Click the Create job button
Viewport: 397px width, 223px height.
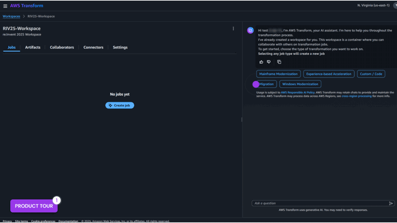pyautogui.click(x=120, y=105)
